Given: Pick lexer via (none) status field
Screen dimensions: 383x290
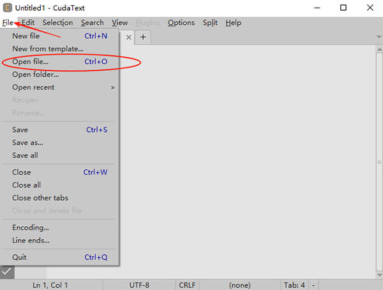Looking at the screenshot, I should pyautogui.click(x=240, y=285).
